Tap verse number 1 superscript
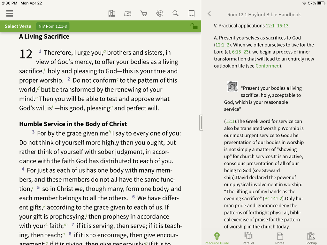This screenshot has height=245, width=327. pos(40,51)
